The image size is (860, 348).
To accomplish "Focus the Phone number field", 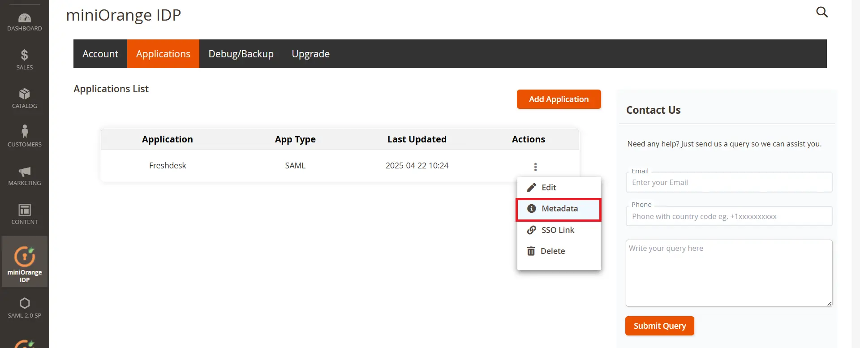I will click(729, 216).
